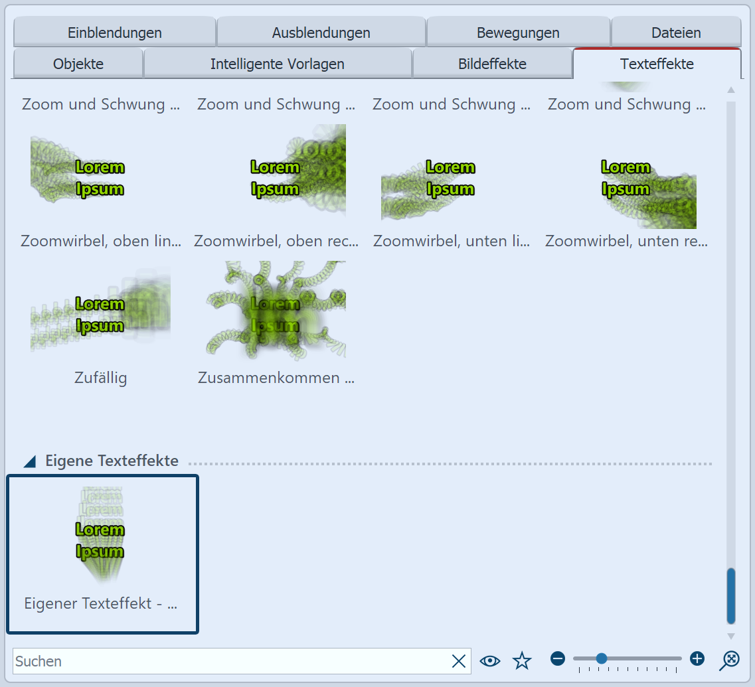Open the Intelligente Vorlagen tab
Screen dimensions: 755x687
[x=277, y=64]
